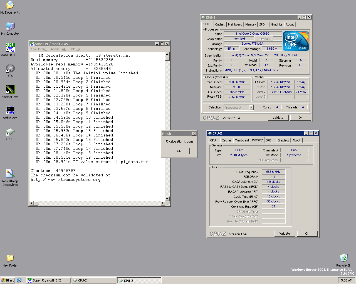356x284 pixels.
Task: Open My Computer desktop icon
Action: (10, 29)
